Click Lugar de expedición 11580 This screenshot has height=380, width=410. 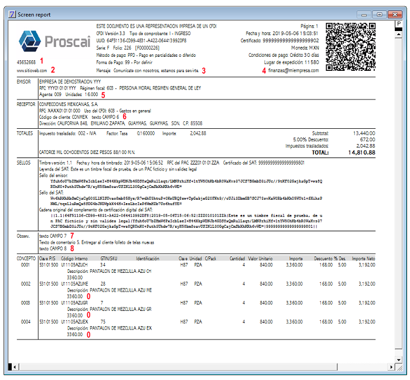292,62
